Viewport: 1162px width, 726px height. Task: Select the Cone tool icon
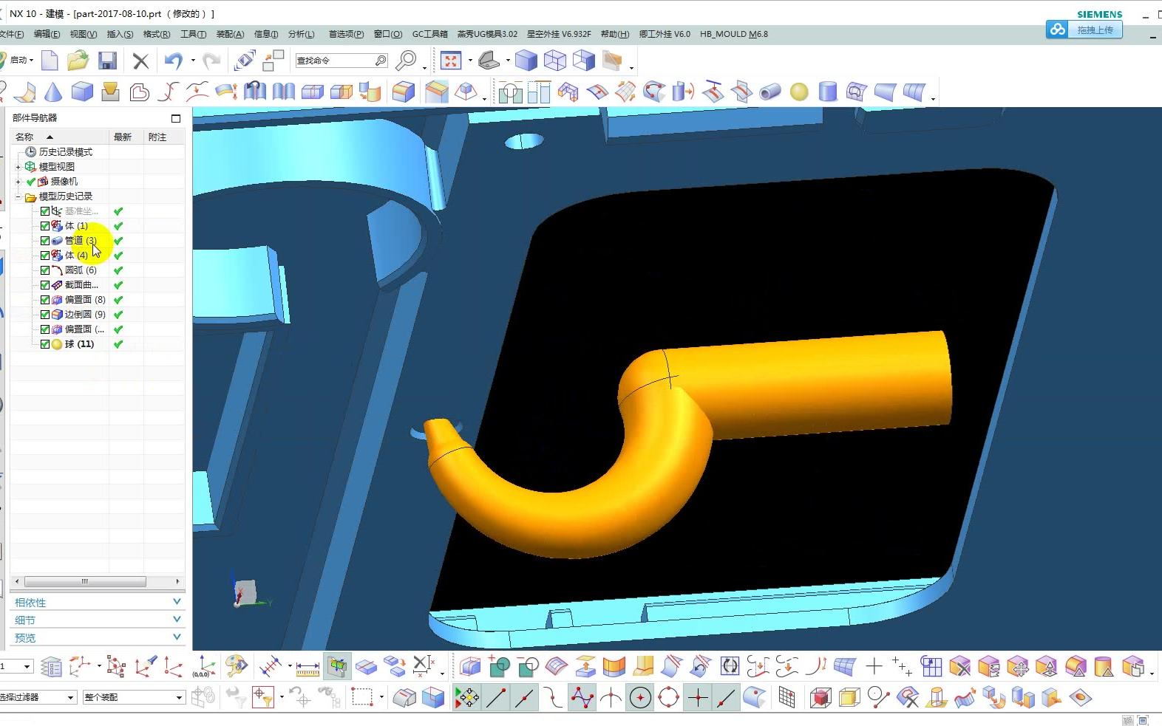53,92
